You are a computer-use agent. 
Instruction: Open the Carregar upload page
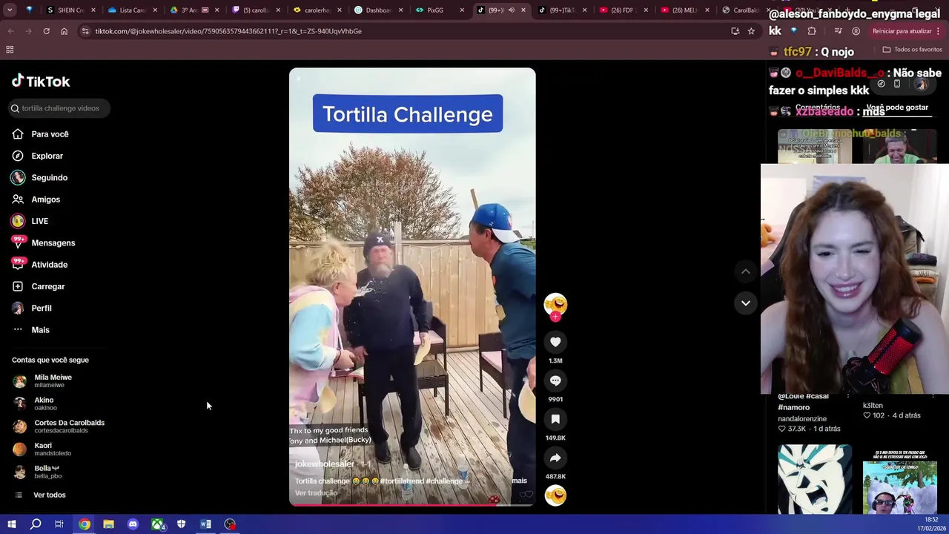point(38,286)
